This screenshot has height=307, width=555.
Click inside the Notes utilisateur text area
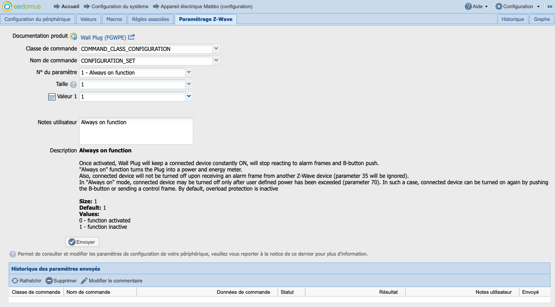click(136, 131)
